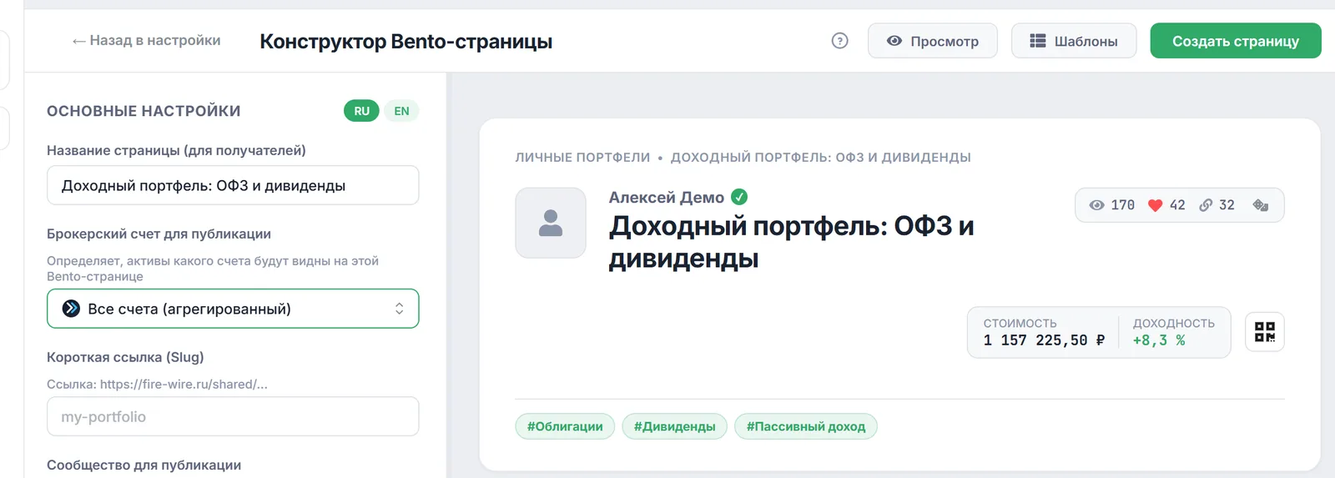The image size is (1335, 478).
Task: Click the my-portfolio slug input field
Action: click(x=233, y=416)
